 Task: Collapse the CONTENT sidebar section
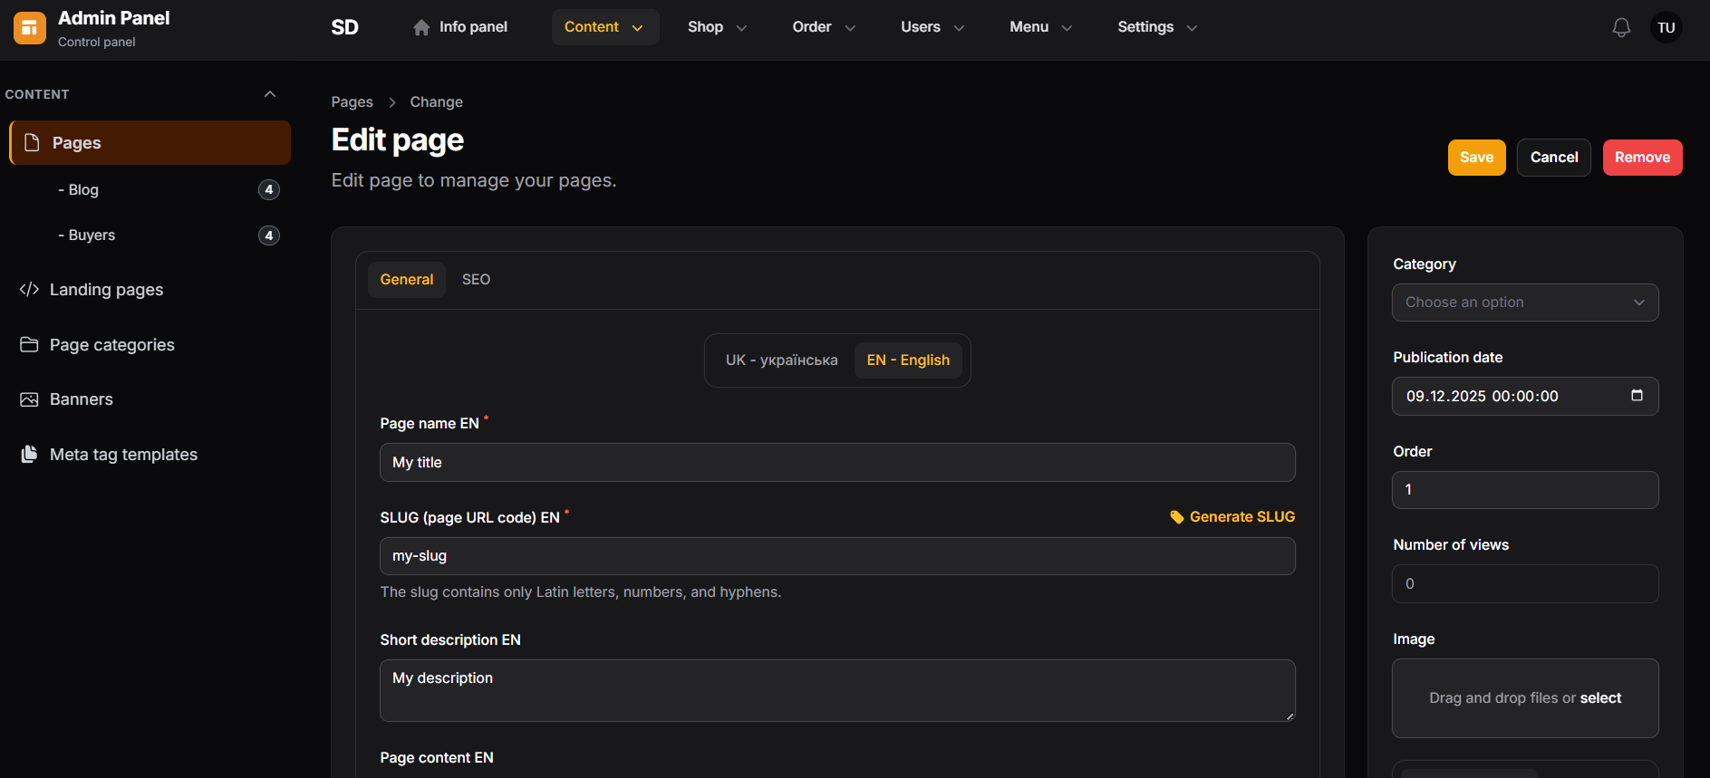pos(270,94)
